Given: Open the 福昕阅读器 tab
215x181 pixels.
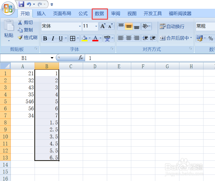Looking at the screenshot, I should click(180, 14).
